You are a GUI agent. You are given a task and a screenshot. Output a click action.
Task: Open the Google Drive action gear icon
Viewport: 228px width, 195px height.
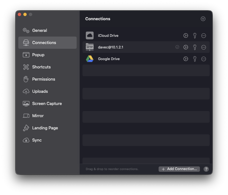click(186, 59)
